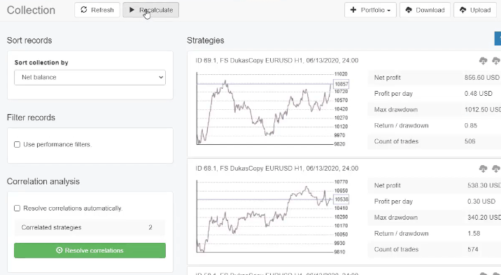
Task: Click Correlated strategies count row
Action: coord(90,227)
